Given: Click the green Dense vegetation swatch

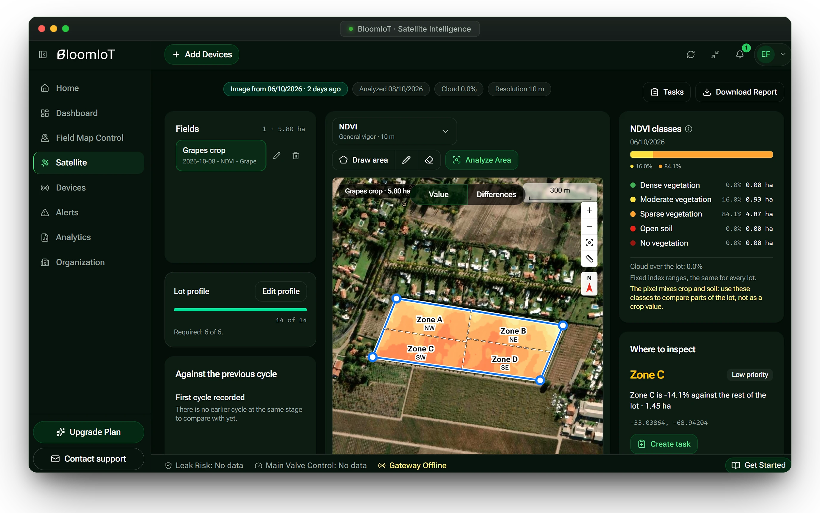Looking at the screenshot, I should pos(633,185).
